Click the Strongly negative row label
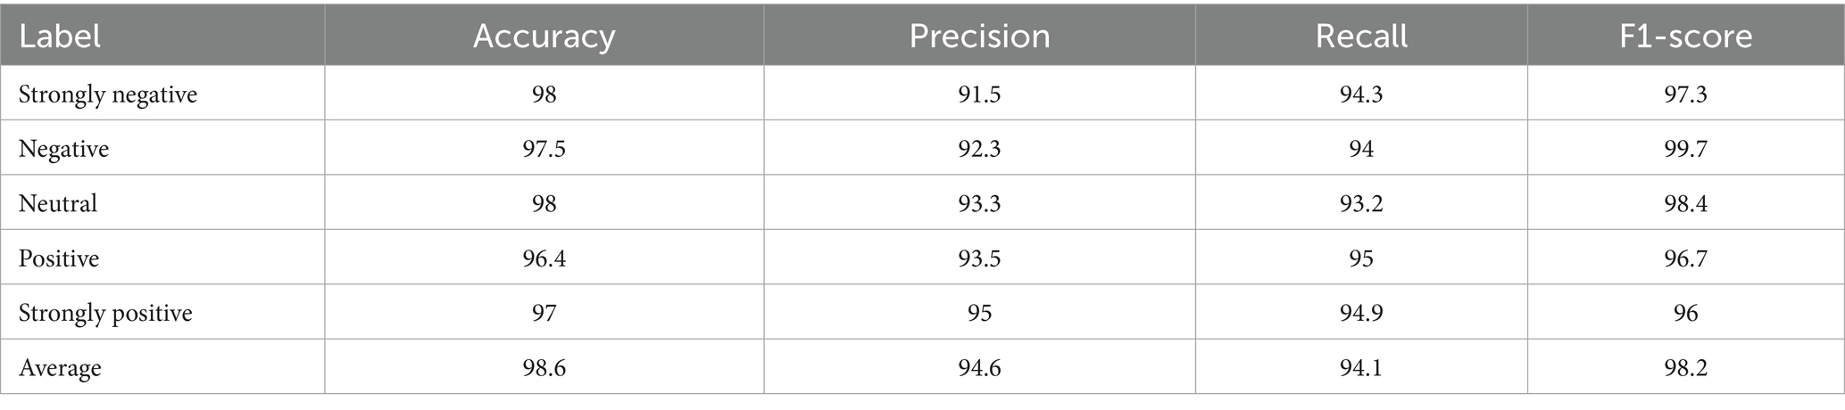This screenshot has width=1845, height=410. (x=108, y=94)
